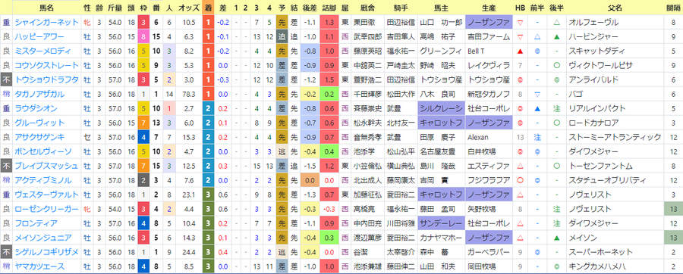
Task: Select the シゲルノコギリザメ link
Action: [46, 251]
